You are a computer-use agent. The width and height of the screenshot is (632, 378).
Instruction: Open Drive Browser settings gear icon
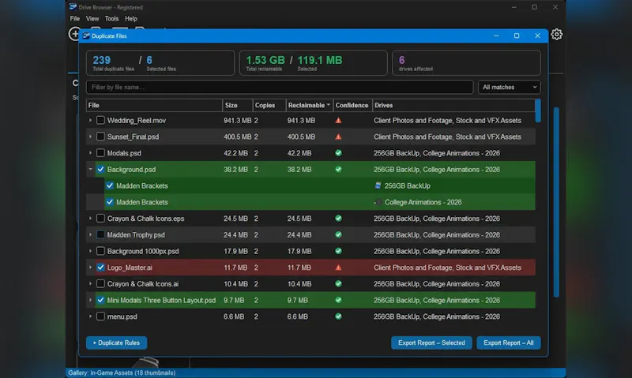point(557,34)
